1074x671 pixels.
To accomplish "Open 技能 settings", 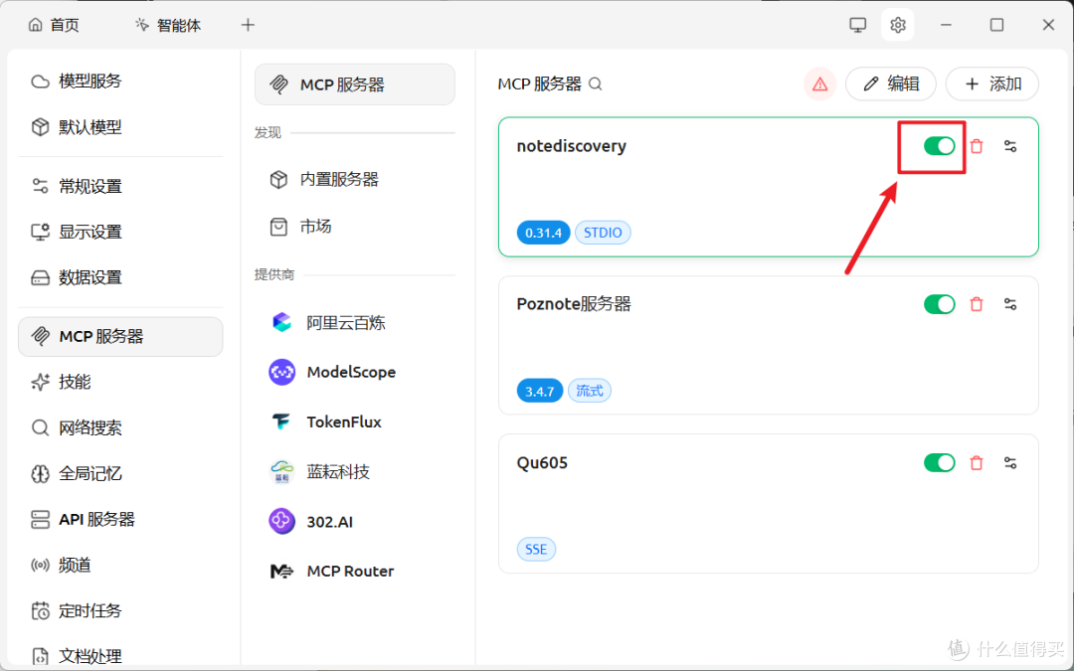I will coord(120,382).
